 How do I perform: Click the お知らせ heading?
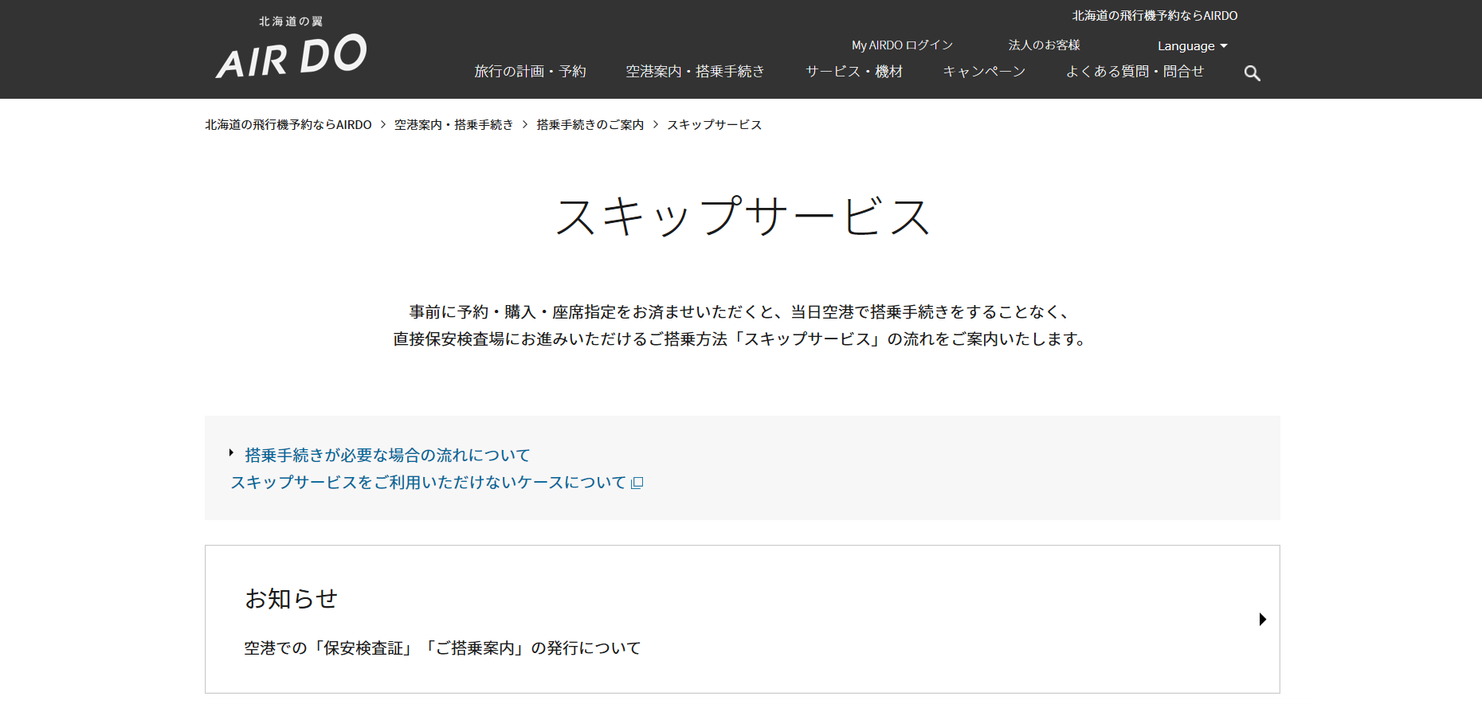click(x=291, y=599)
